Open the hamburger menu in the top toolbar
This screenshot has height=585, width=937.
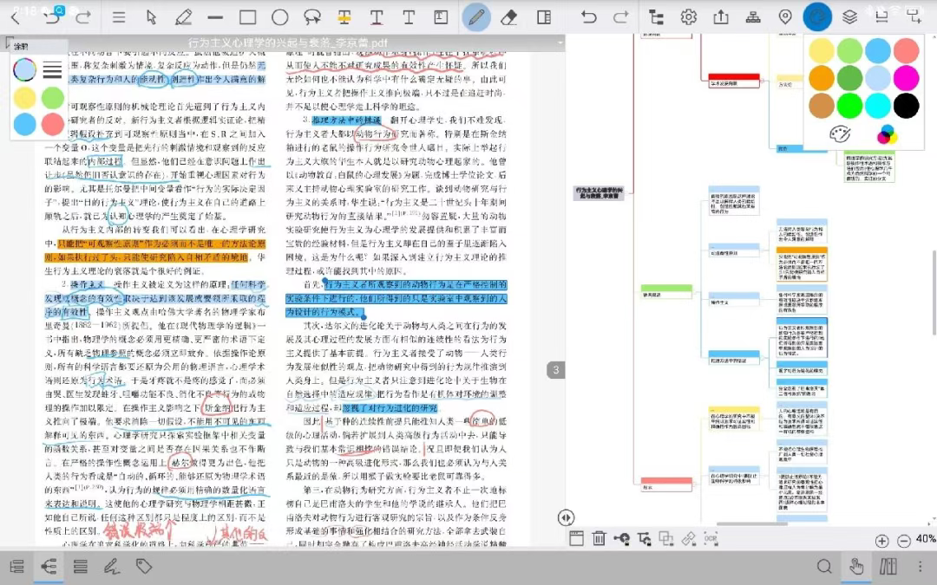pyautogui.click(x=119, y=17)
